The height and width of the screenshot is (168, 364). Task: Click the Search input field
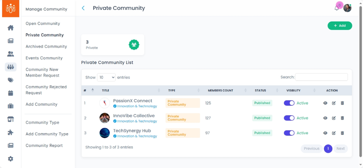pyautogui.click(x=321, y=77)
